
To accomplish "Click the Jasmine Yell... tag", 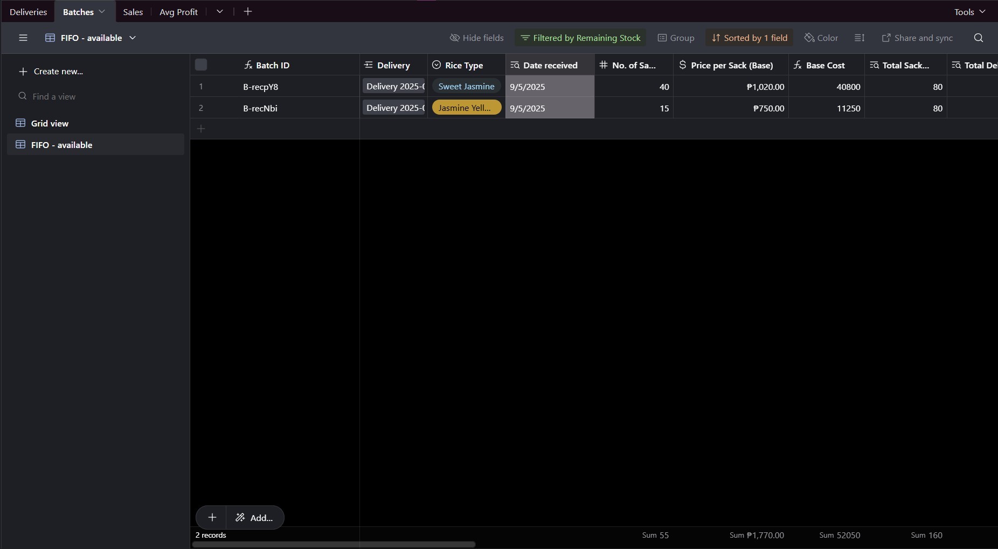I will pos(467,108).
